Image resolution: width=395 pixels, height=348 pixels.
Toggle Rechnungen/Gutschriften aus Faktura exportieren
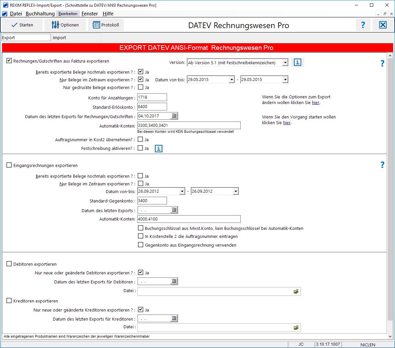click(x=9, y=61)
